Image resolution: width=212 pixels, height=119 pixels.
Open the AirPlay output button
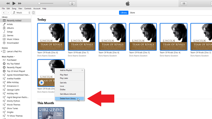[x=72, y=3]
